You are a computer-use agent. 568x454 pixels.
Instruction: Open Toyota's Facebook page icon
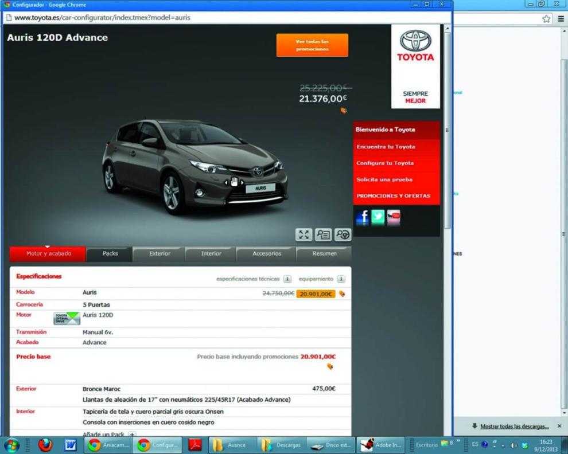(362, 217)
